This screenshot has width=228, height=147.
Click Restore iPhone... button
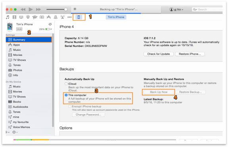point(190,54)
